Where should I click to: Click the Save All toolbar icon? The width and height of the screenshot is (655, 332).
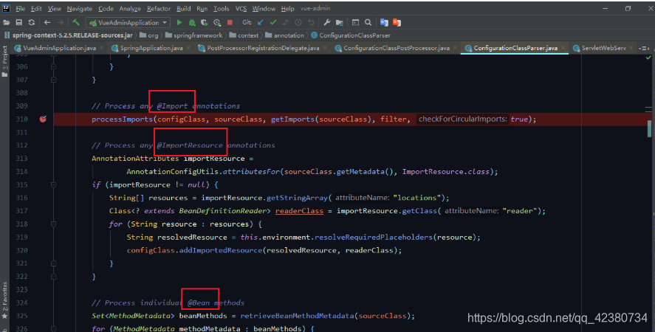tap(18, 23)
